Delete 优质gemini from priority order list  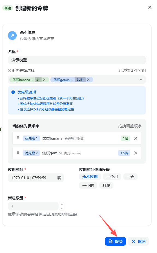pos(136,153)
